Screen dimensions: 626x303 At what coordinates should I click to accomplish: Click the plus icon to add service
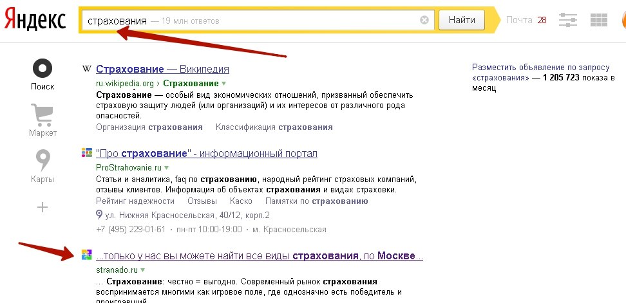(x=43, y=207)
